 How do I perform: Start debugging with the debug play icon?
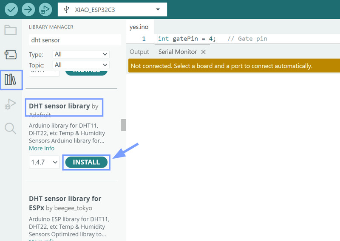pyautogui.click(x=45, y=9)
